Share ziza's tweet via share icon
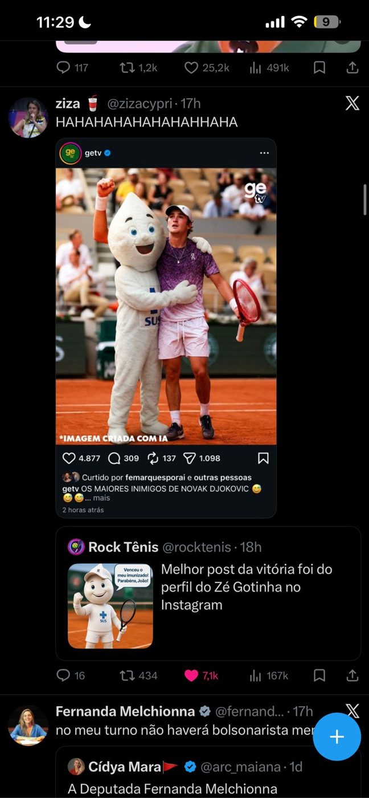Screen dimensions: 369x798 (x=352, y=675)
